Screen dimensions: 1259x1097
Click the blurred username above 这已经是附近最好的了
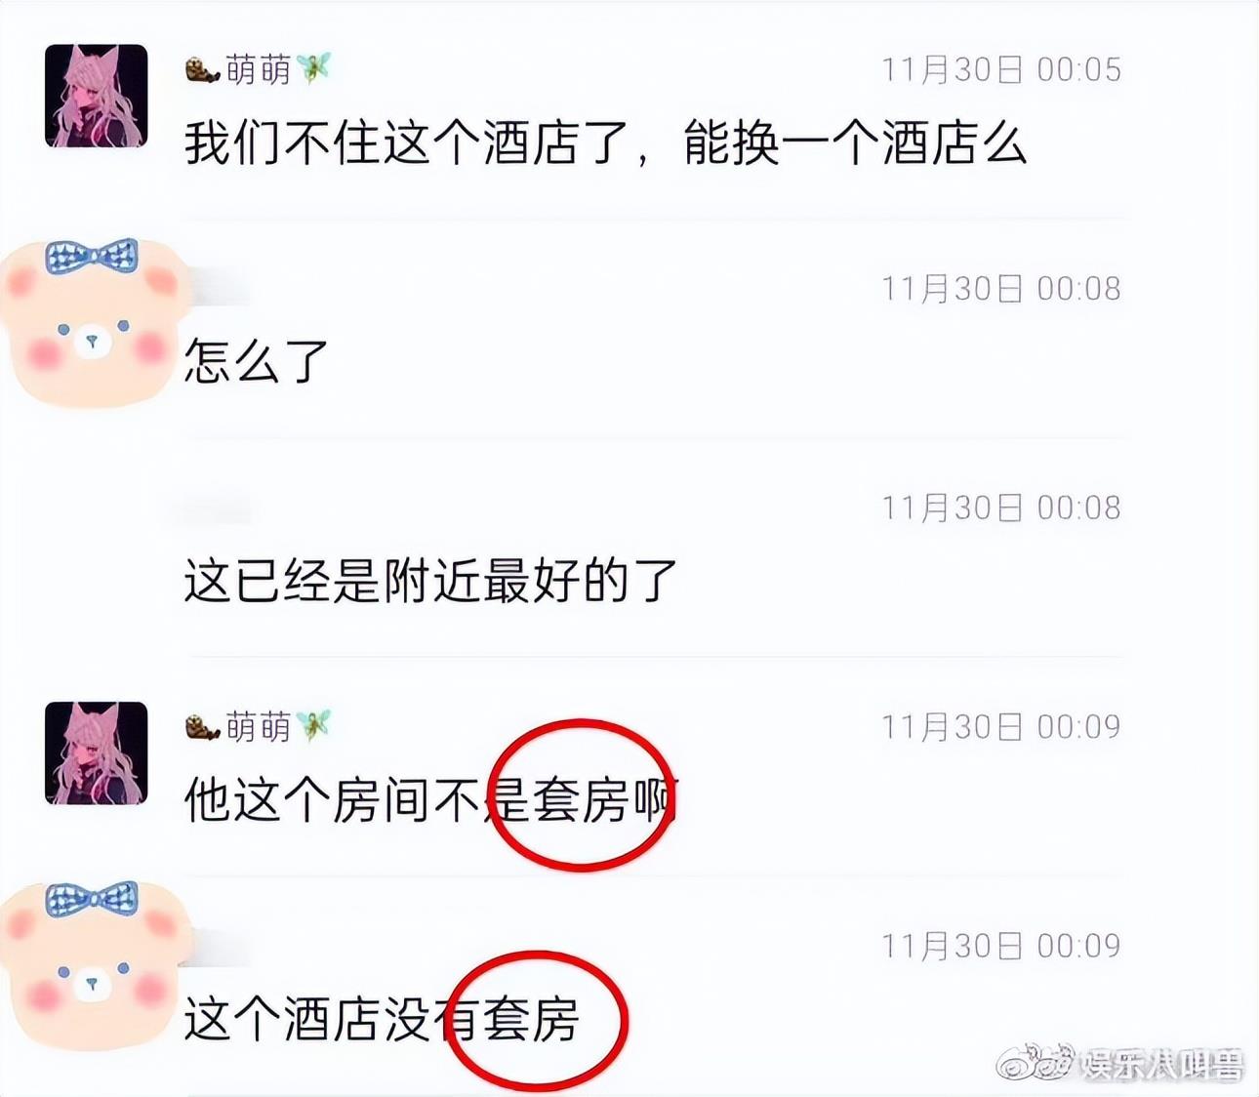pyautogui.click(x=217, y=508)
